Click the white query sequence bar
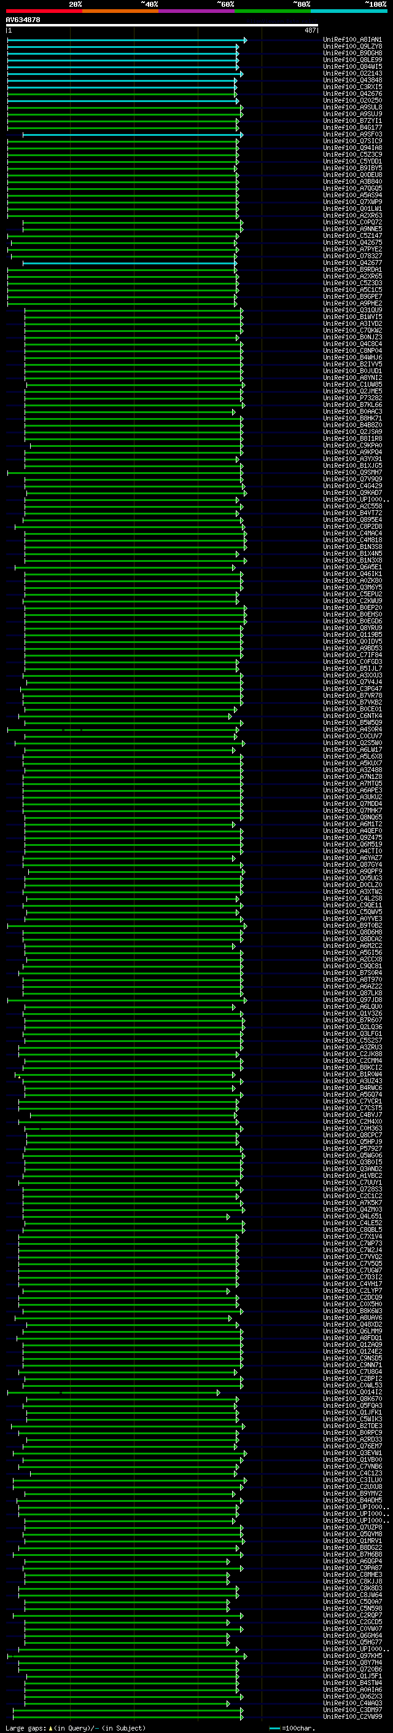 (162, 25)
